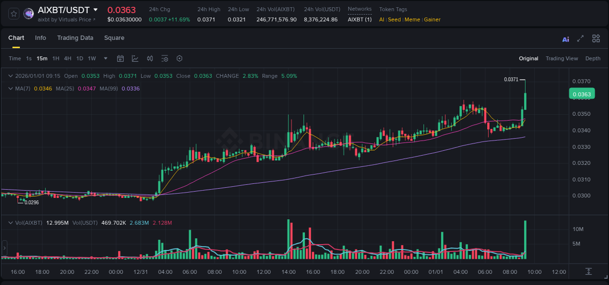Open the indicator settings list icon
The image size is (609, 285).
[165, 58]
